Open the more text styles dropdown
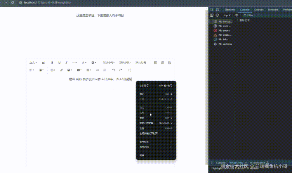This screenshot has width=292, height=173. [x=75, y=63]
